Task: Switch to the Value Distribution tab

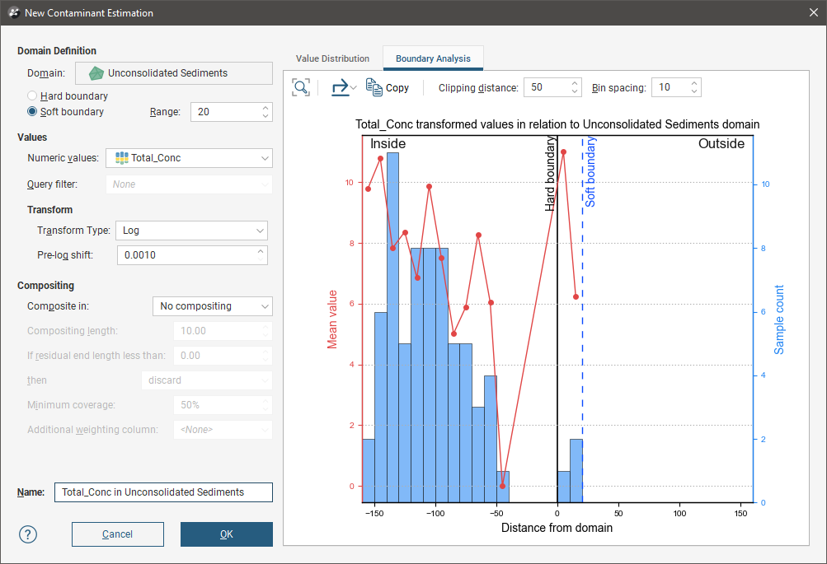Action: [333, 58]
